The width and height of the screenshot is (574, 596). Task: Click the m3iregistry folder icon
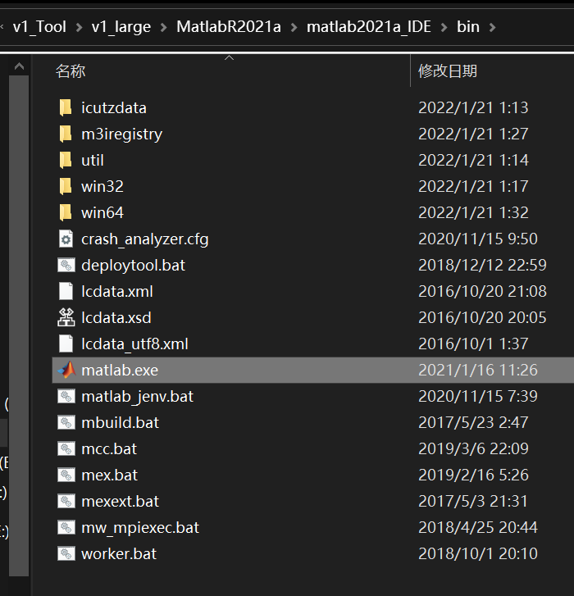[66, 134]
